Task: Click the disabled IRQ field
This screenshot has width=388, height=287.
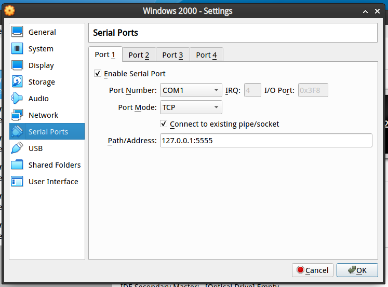Action: point(252,90)
